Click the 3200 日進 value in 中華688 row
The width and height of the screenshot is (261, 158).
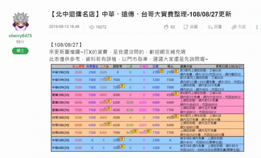coord(156,148)
